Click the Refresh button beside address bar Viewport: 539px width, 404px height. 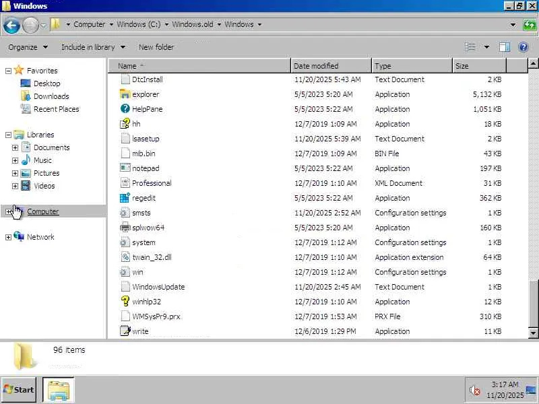(530, 25)
